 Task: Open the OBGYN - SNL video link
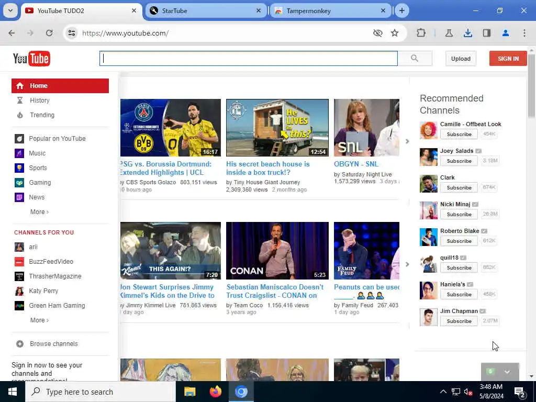[356, 164]
